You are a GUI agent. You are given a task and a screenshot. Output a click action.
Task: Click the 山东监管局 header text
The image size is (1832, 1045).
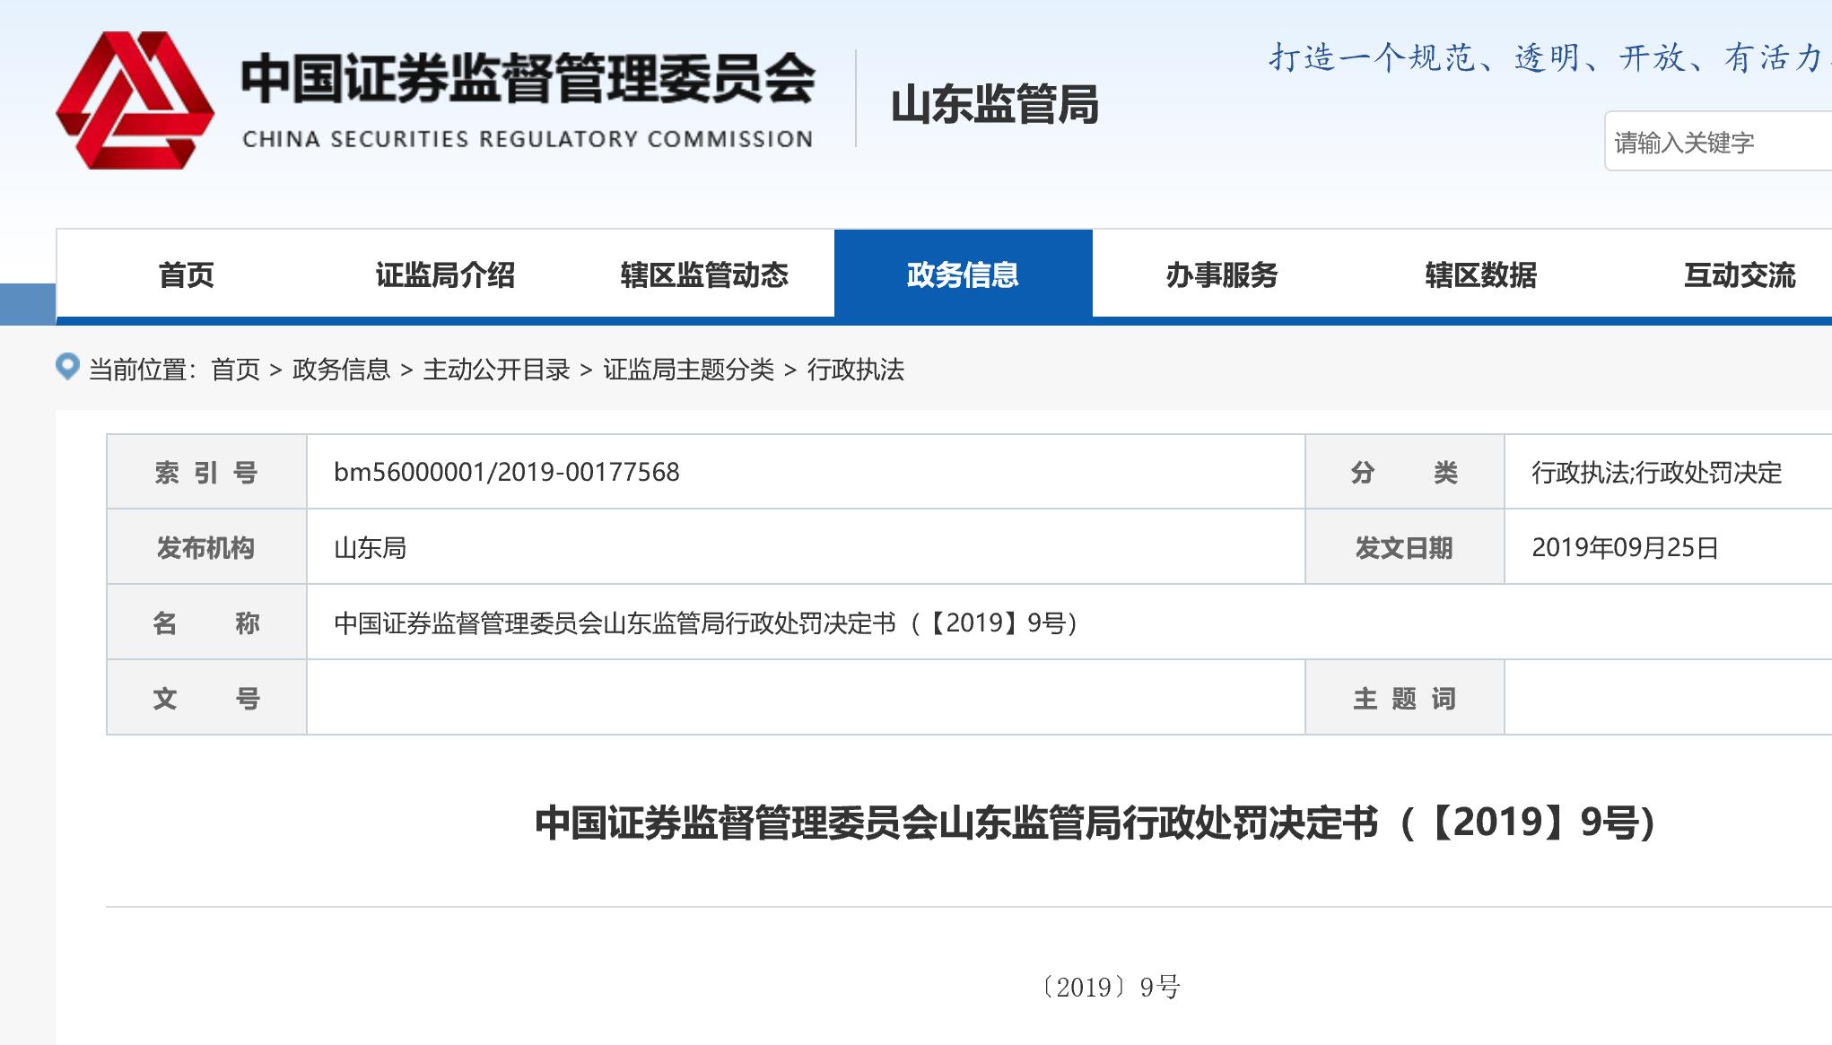click(x=994, y=105)
